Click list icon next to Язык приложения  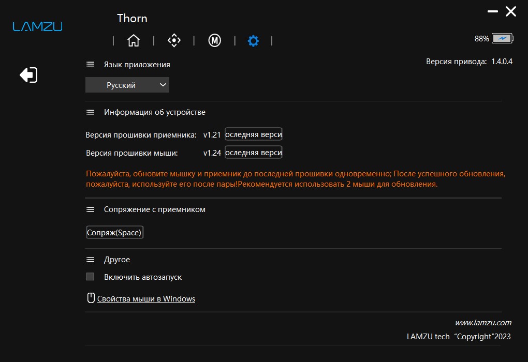point(90,64)
